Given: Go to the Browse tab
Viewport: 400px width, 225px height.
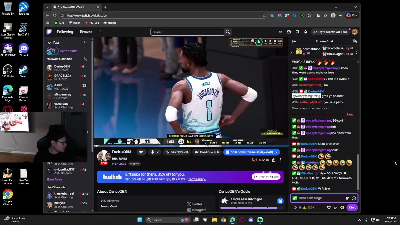Looking at the screenshot, I should point(86,32).
